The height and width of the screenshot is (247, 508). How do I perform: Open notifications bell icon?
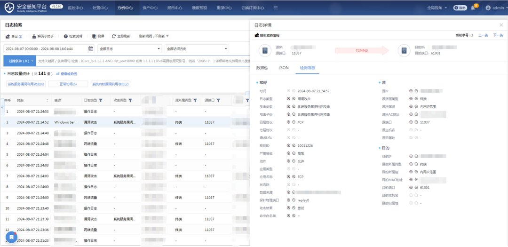(473, 8)
